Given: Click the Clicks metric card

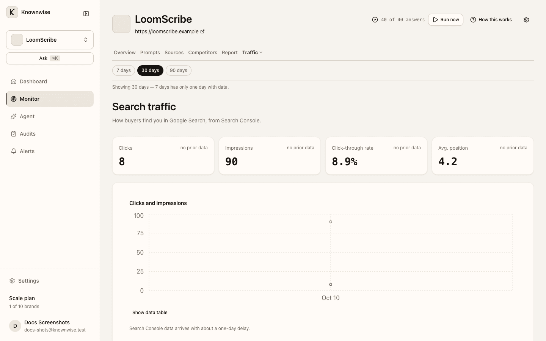Looking at the screenshot, I should pyautogui.click(x=163, y=156).
